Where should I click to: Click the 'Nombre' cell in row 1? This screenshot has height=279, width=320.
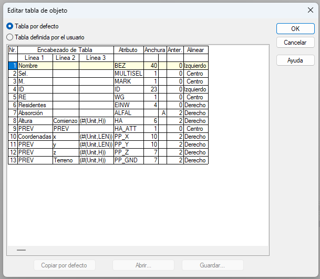click(x=35, y=66)
